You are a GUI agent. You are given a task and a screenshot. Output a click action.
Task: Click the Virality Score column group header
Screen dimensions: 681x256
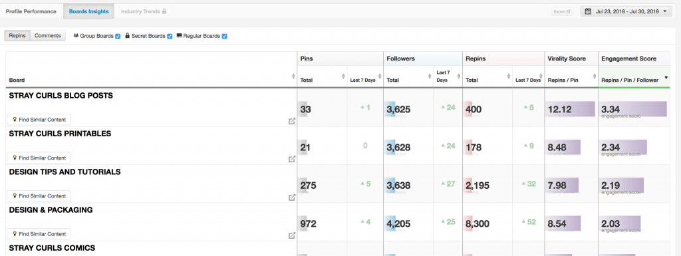tap(571, 59)
